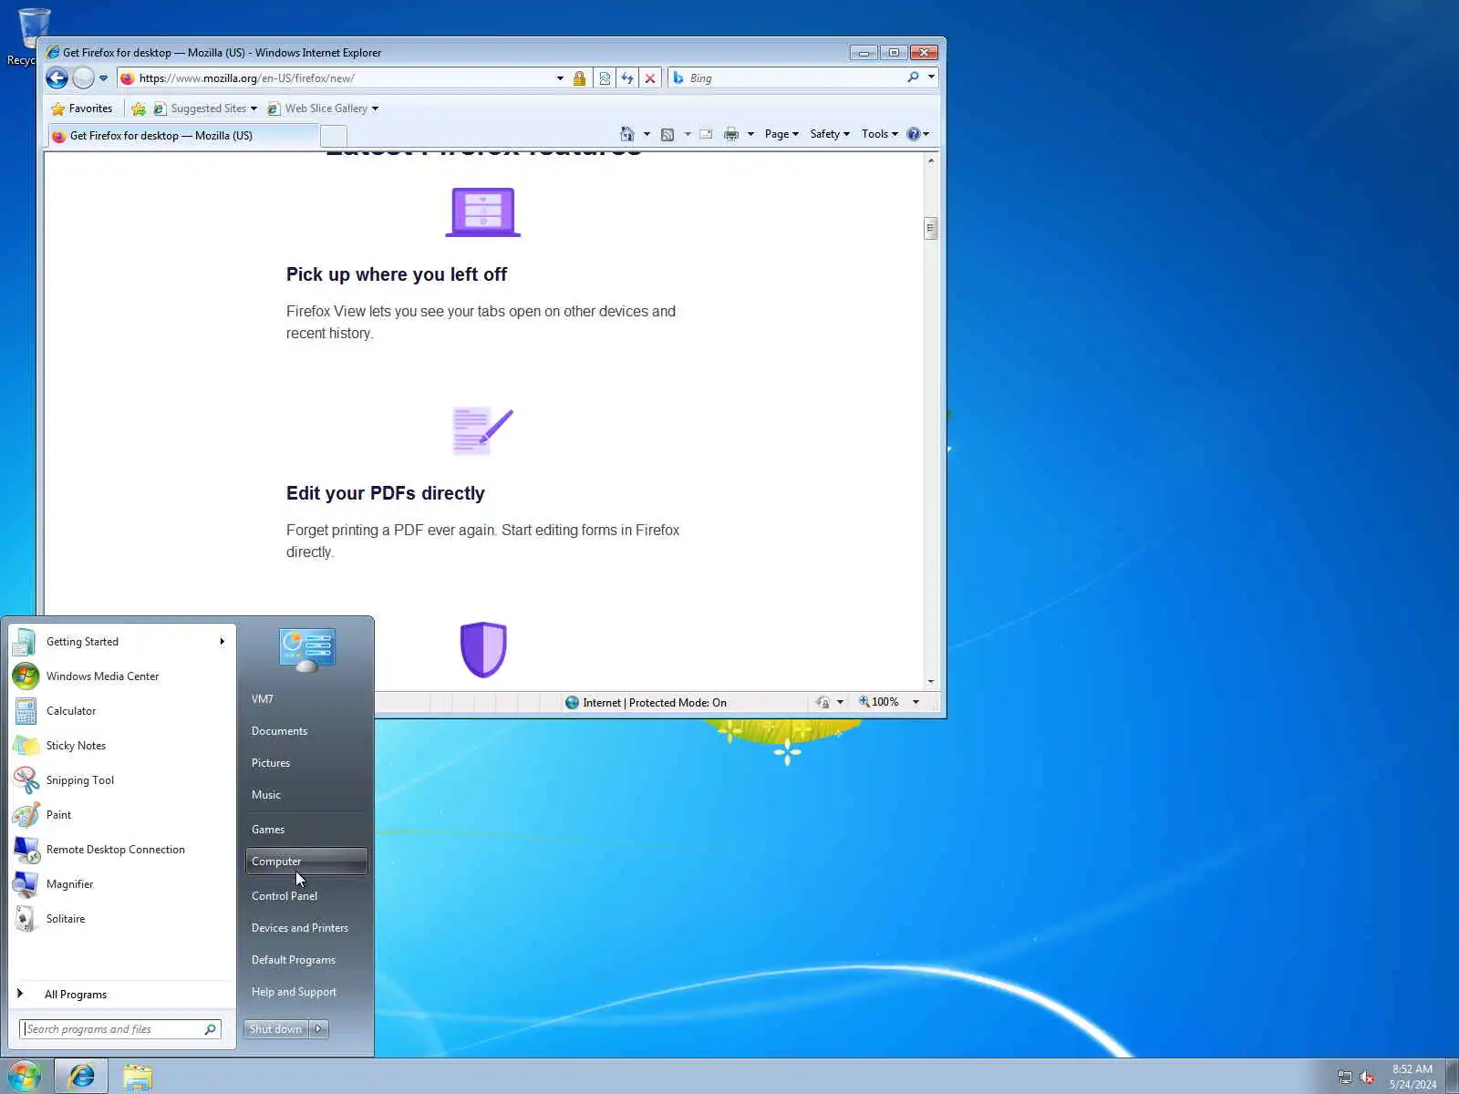Select the Get Firefox for desktop tab

182,136
